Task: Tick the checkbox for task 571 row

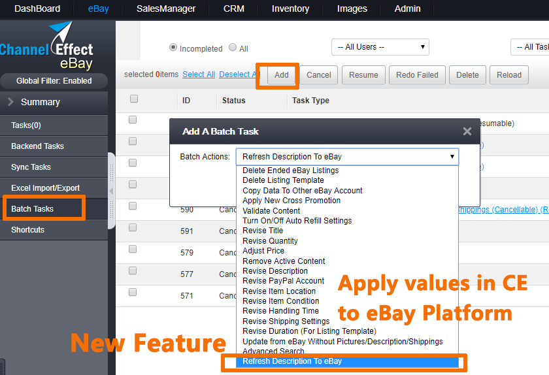Action: coord(133,292)
